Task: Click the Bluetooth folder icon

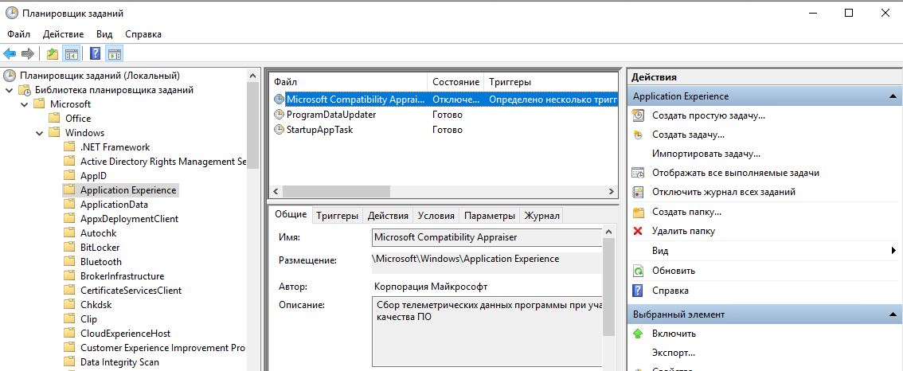Action: click(69, 262)
